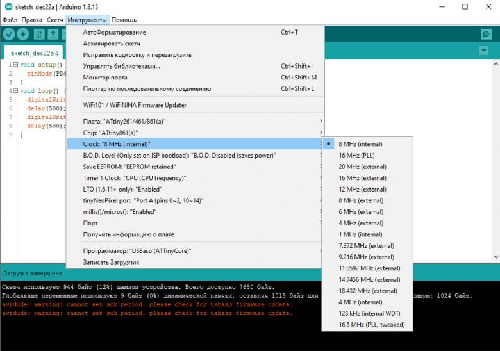Select 20 MHz (external) clock option
The height and width of the screenshot is (351, 500).
tap(367, 167)
